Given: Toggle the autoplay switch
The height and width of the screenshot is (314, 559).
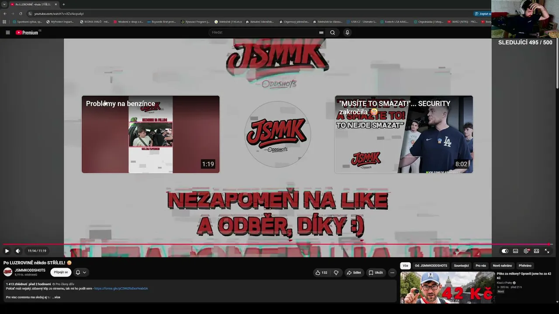Looking at the screenshot, I should coord(505,251).
